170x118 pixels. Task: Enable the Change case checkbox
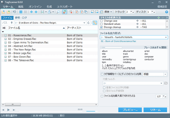coord(101,21)
